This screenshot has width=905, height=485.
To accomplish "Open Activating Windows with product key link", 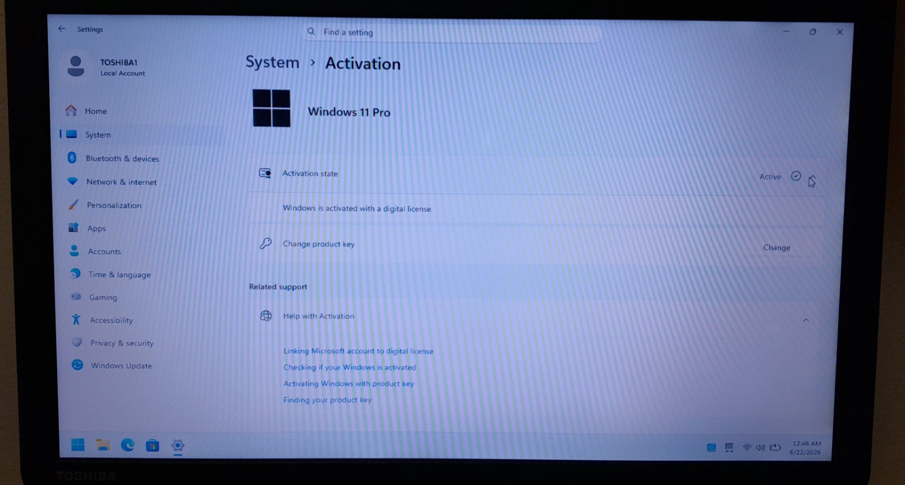I will click(348, 383).
